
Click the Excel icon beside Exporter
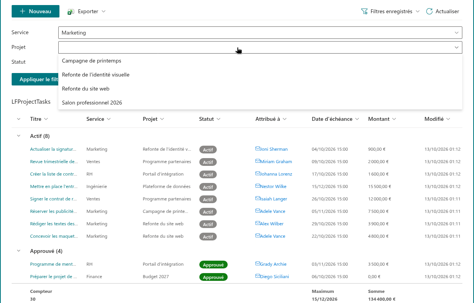[x=71, y=12]
